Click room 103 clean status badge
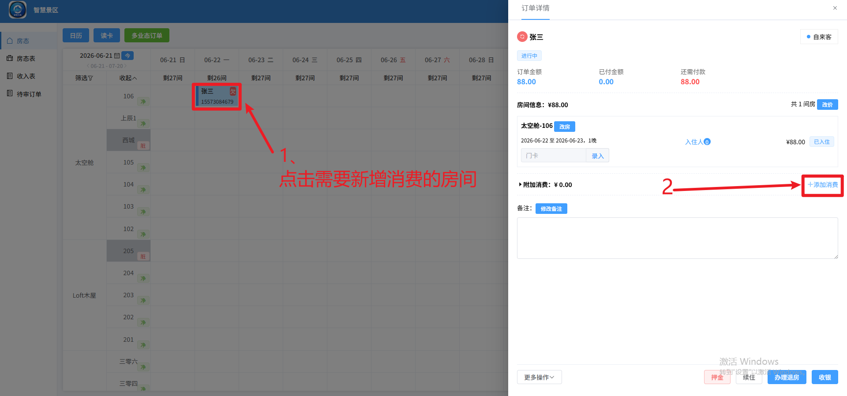Viewport: 847px width, 396px height. [143, 212]
